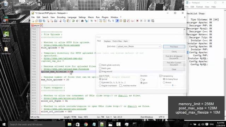Toggle the highlighted indent guide toolbar icon
Screen dimensions: 226x127
coord(117,21)
